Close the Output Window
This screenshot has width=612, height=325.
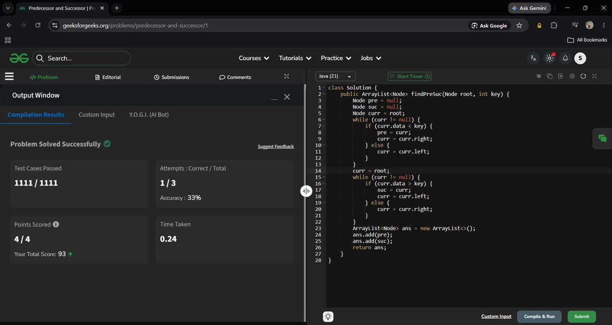pyautogui.click(x=287, y=97)
